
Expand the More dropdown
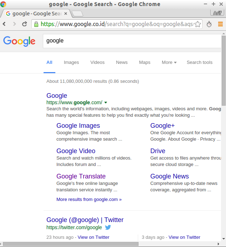tap(169, 62)
